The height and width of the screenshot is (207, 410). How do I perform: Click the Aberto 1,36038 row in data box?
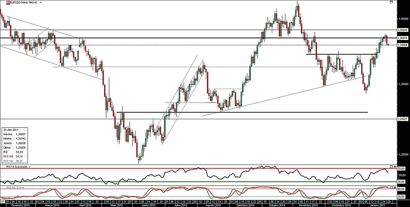click(x=14, y=143)
